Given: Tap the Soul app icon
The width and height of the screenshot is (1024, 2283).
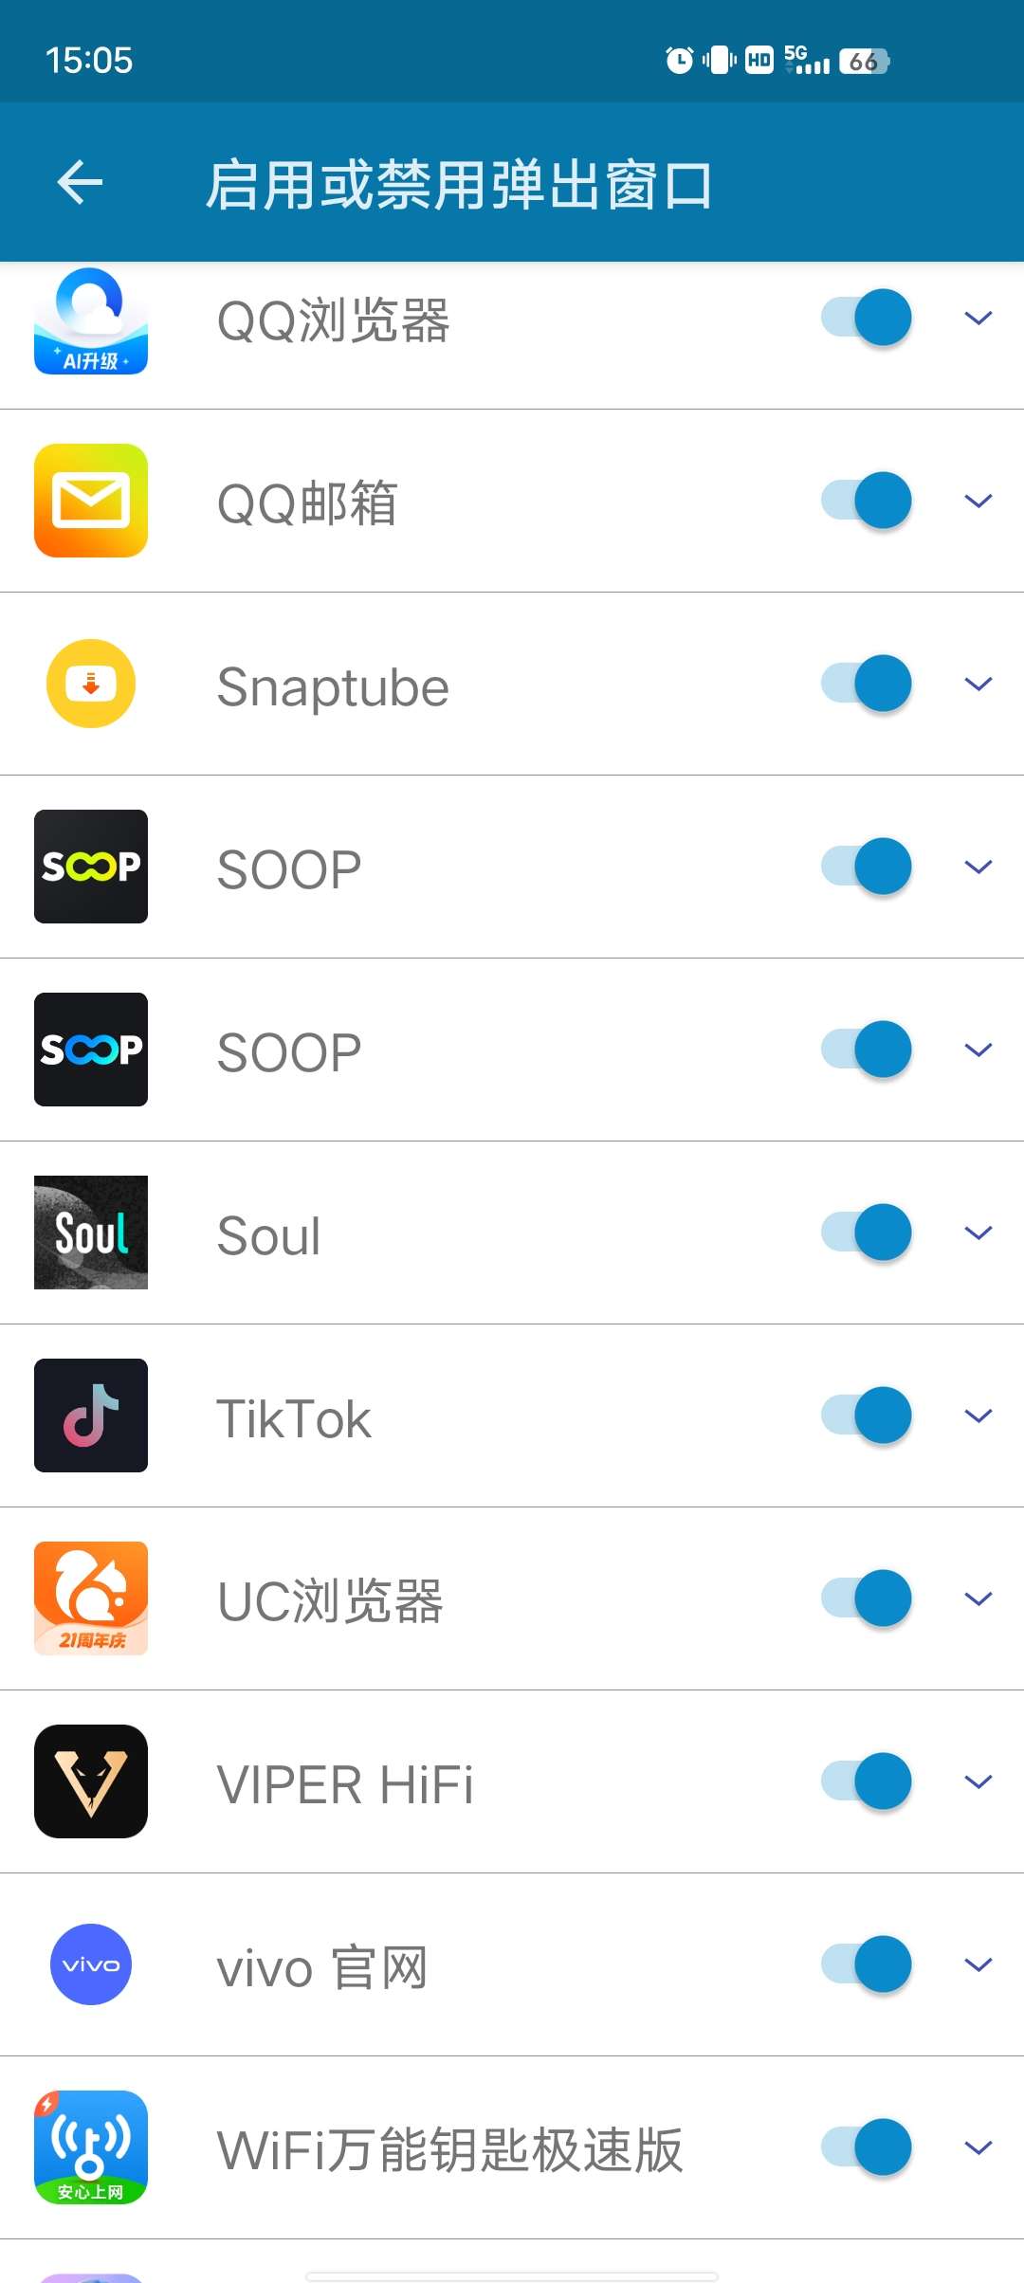Looking at the screenshot, I should point(91,1233).
